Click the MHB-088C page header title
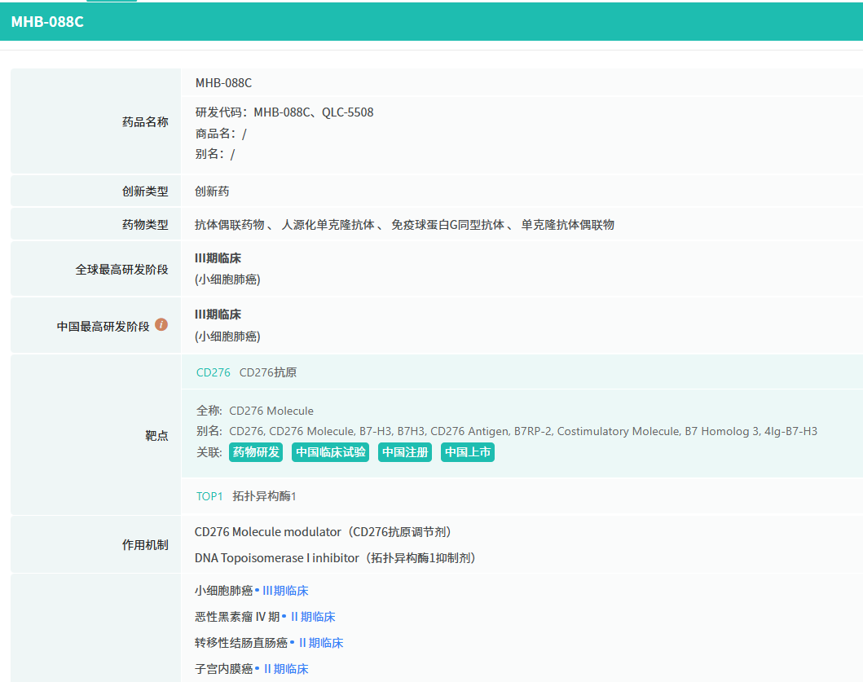 [47, 22]
